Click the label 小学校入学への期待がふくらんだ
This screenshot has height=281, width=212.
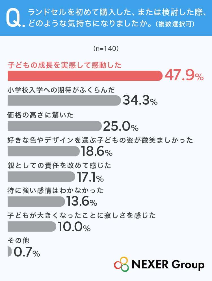[61, 90]
